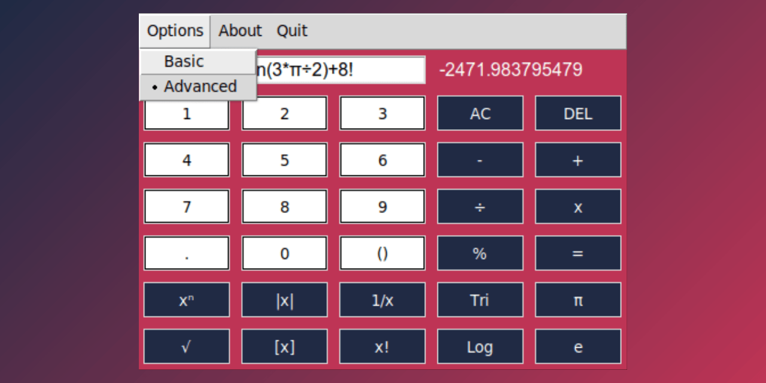The width and height of the screenshot is (766, 383).
Task: Insert parentheses with the () key
Action: click(x=382, y=253)
